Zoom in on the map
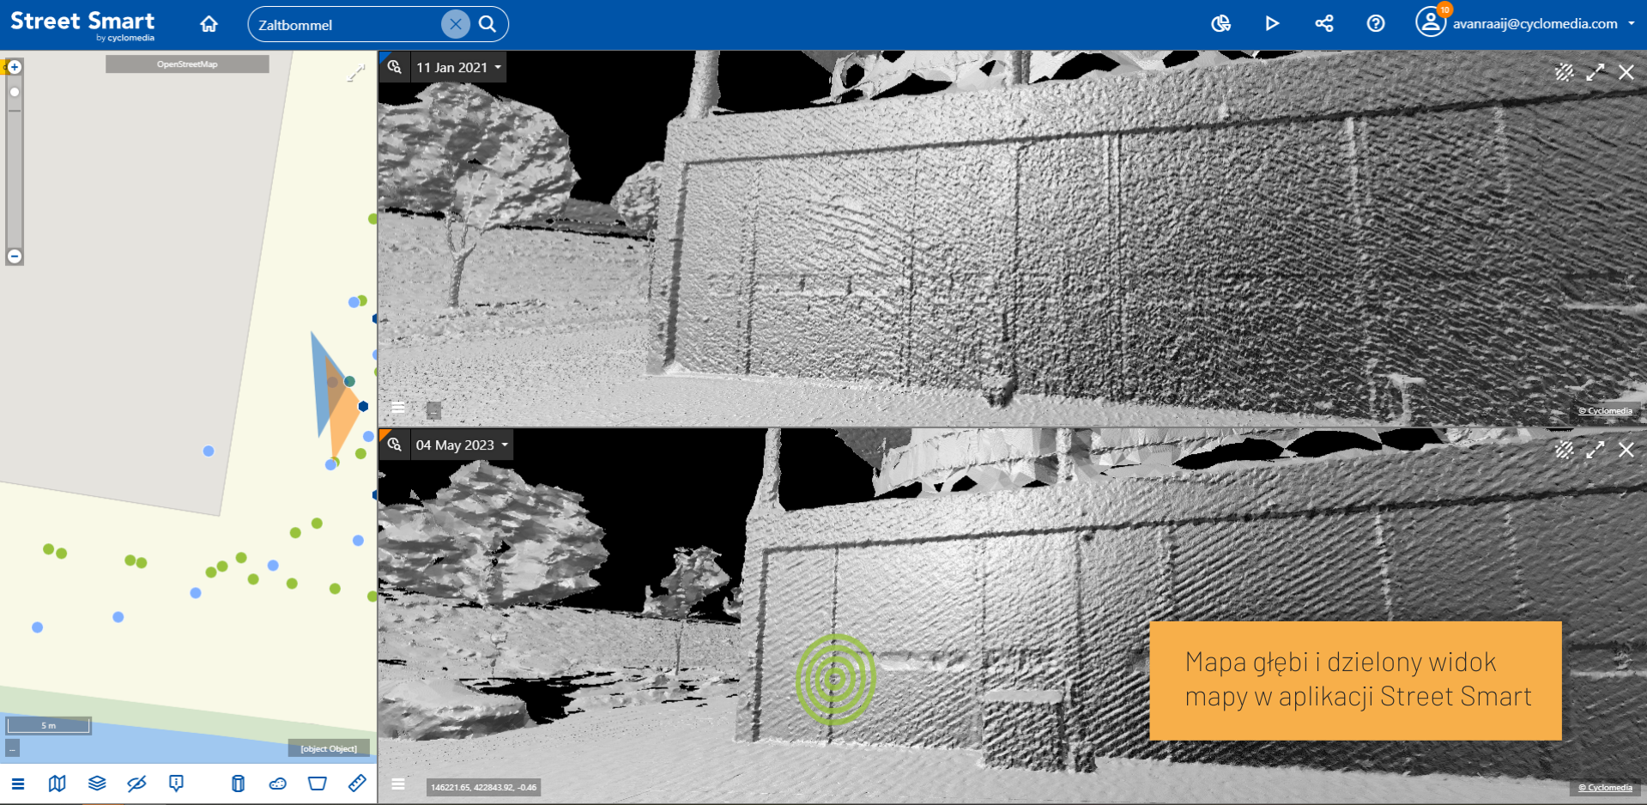 click(x=15, y=67)
